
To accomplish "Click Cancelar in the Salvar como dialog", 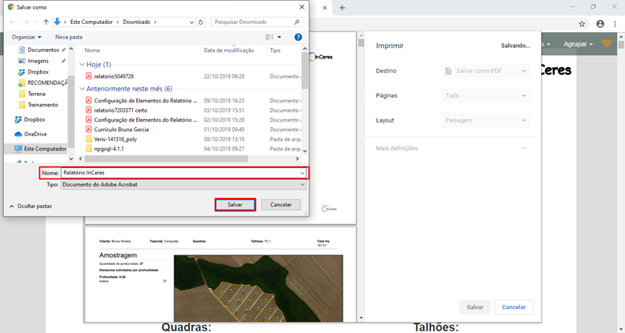I will pyautogui.click(x=281, y=205).
